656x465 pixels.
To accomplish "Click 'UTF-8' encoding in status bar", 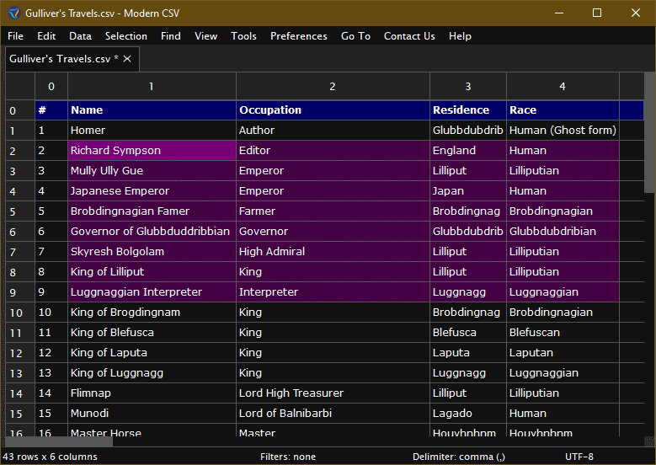I will pos(579,457).
